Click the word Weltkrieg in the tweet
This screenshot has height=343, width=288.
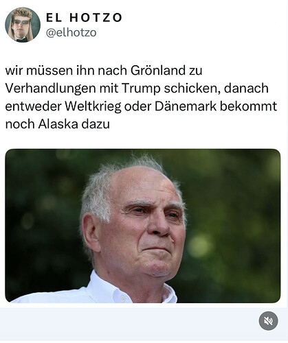point(93,106)
